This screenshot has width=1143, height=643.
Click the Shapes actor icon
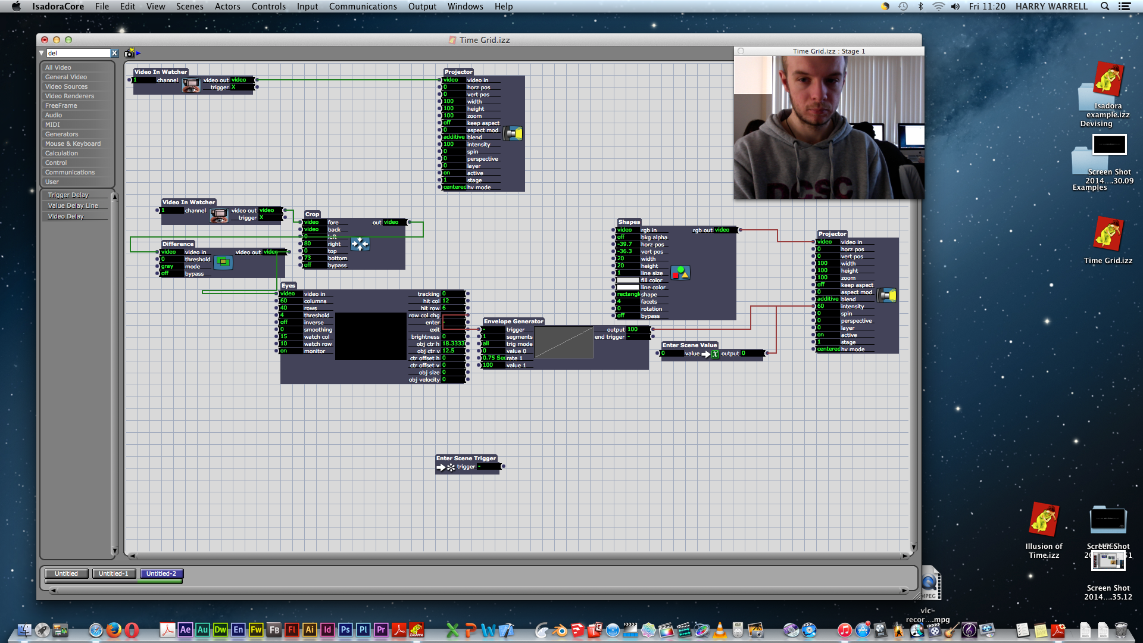click(x=680, y=273)
